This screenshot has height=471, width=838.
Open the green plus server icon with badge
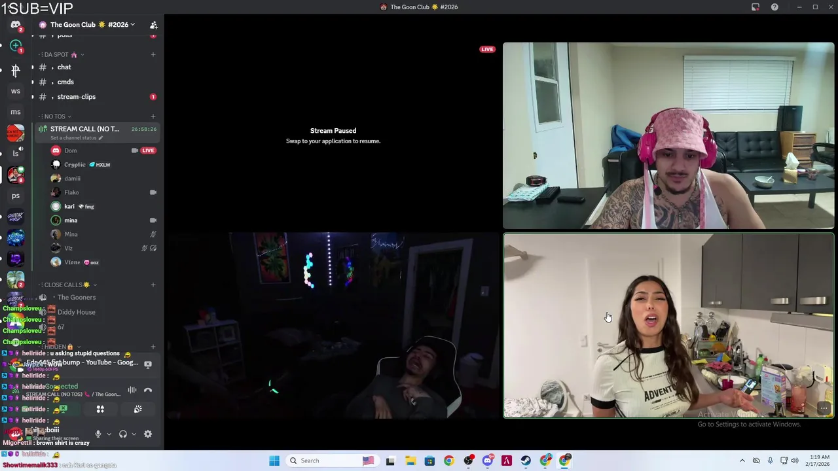click(16, 46)
